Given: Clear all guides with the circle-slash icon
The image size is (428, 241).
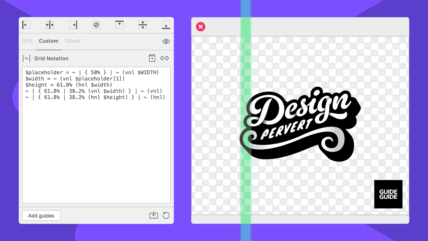Looking at the screenshot, I should 96,25.
